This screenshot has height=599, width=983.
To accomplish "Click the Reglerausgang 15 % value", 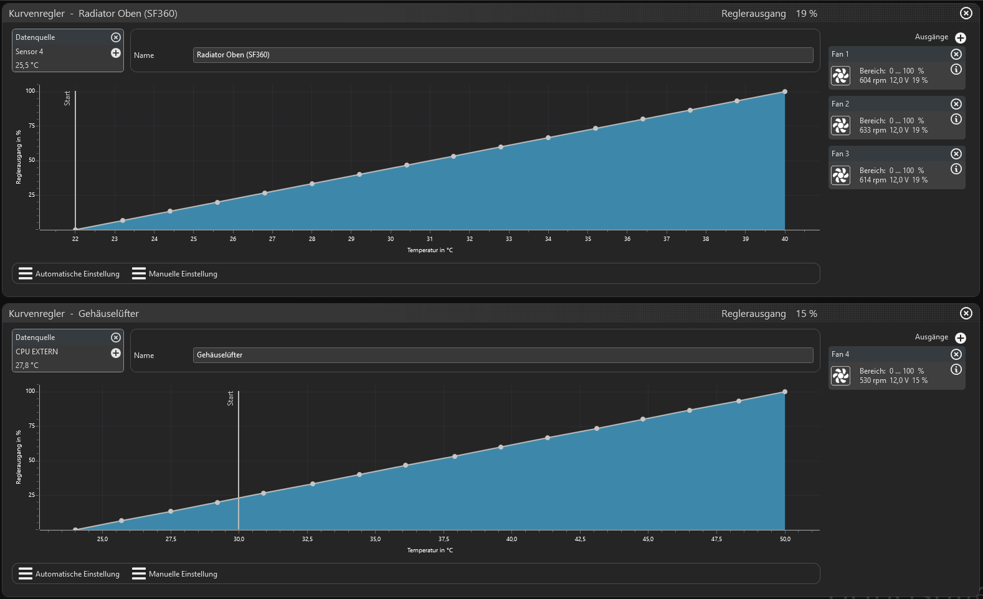I will [807, 314].
